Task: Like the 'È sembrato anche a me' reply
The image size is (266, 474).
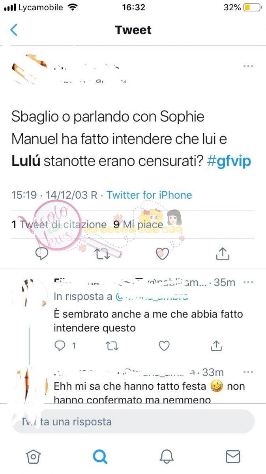Action: 164,346
